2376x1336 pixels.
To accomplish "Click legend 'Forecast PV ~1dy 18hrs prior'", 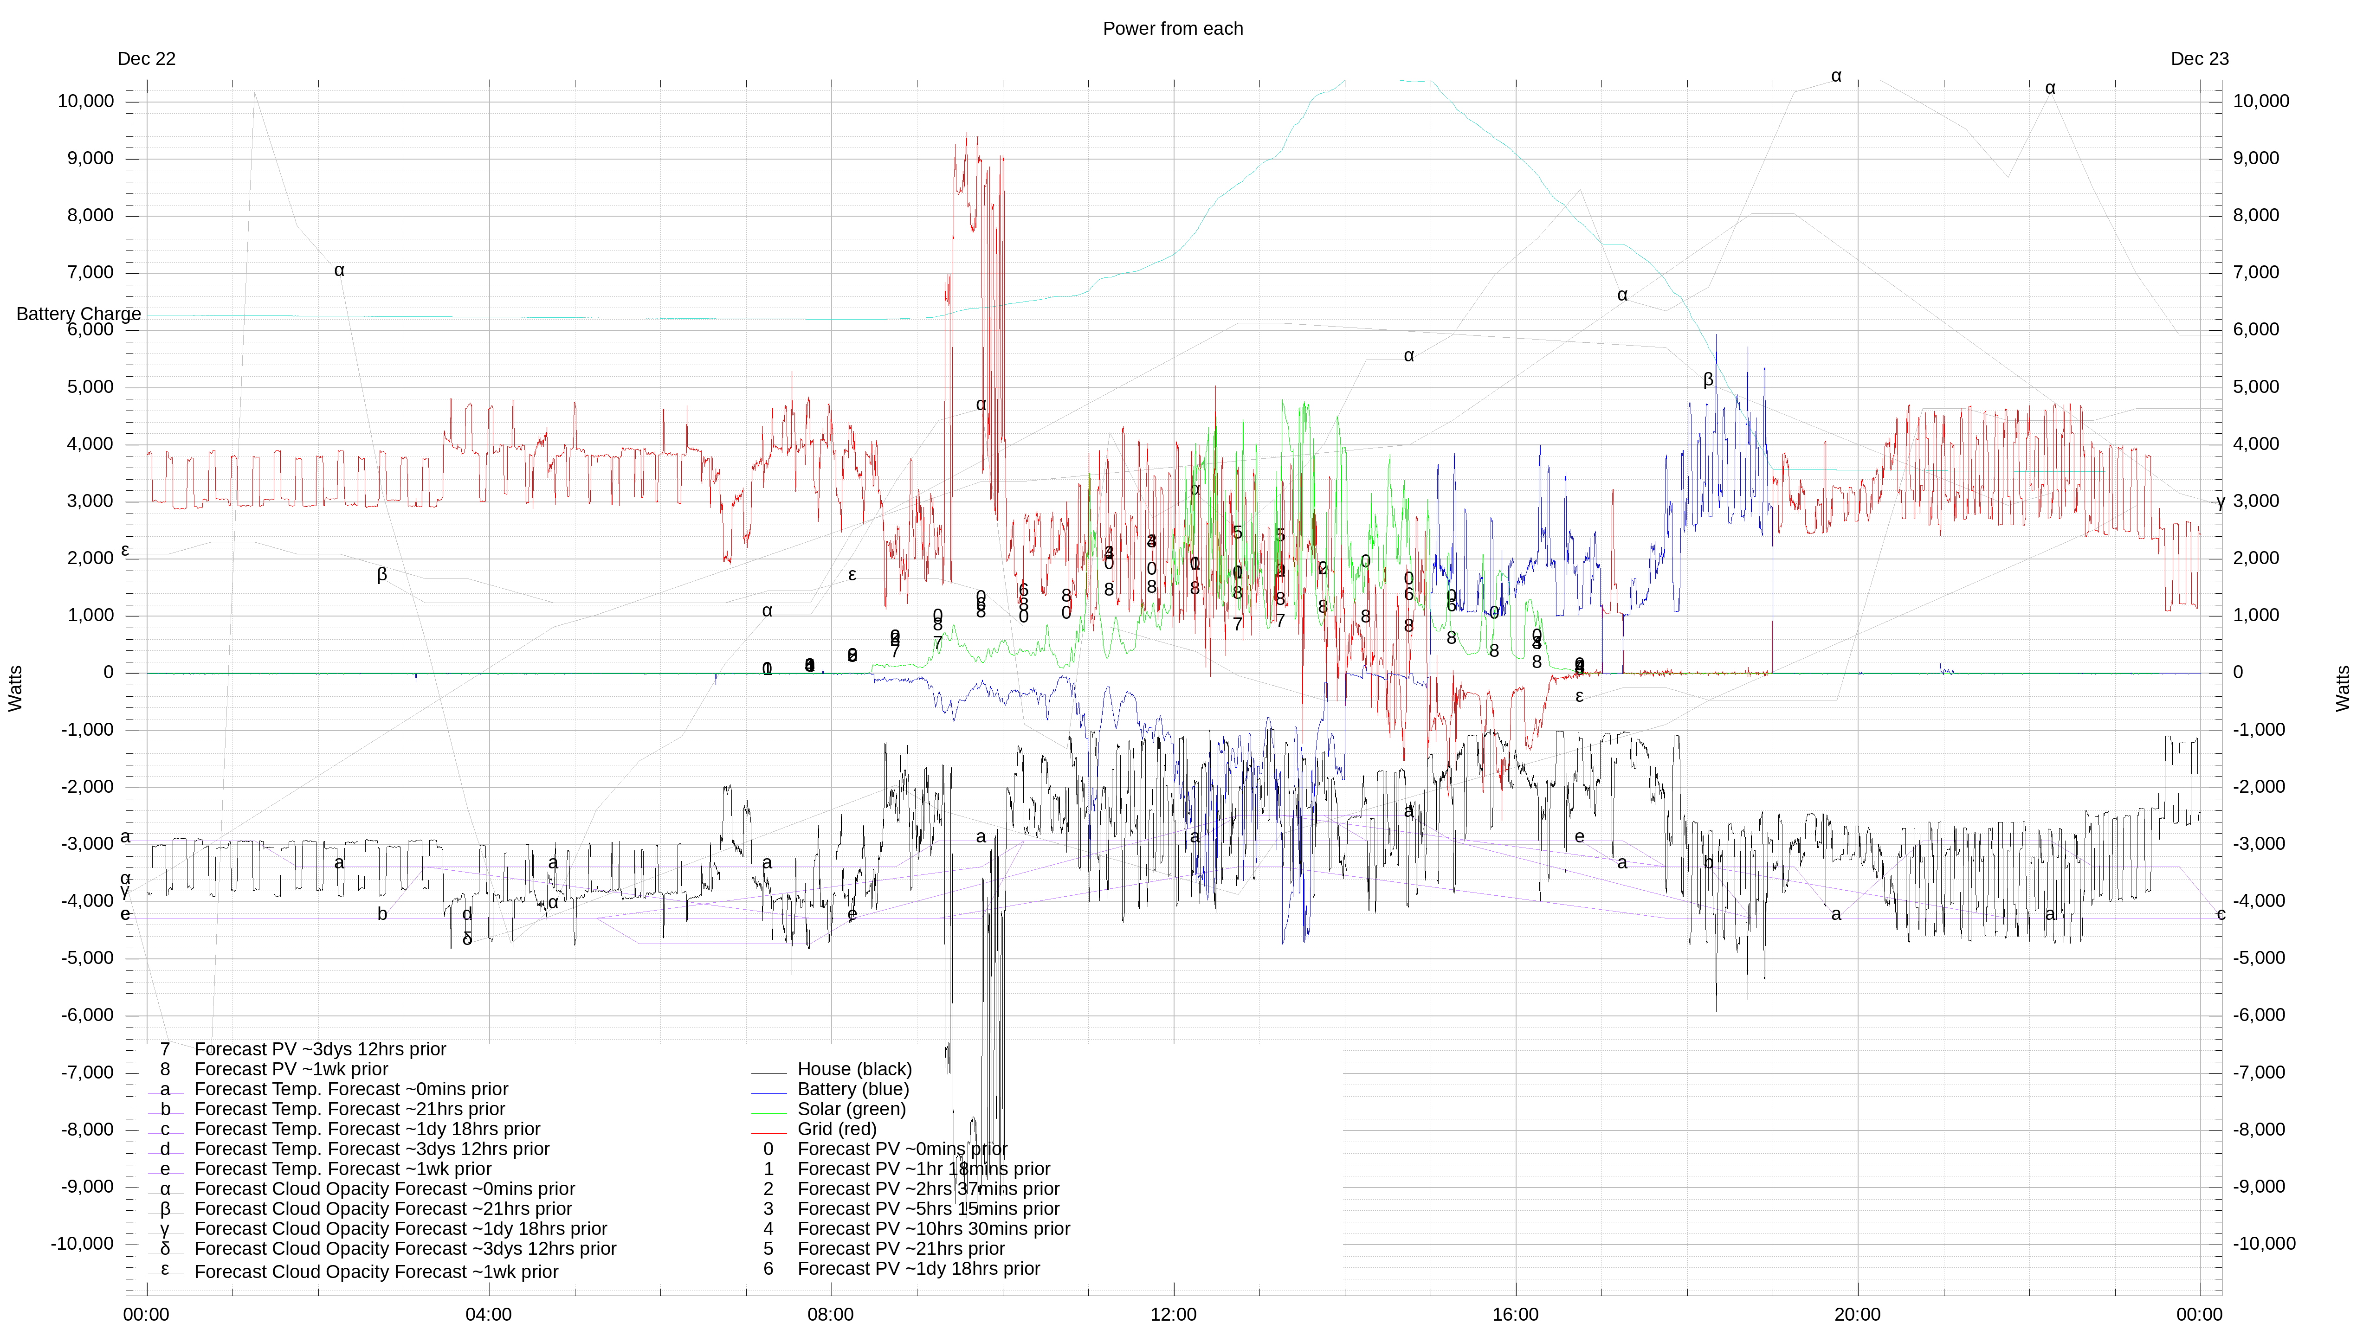I will [x=919, y=1270].
